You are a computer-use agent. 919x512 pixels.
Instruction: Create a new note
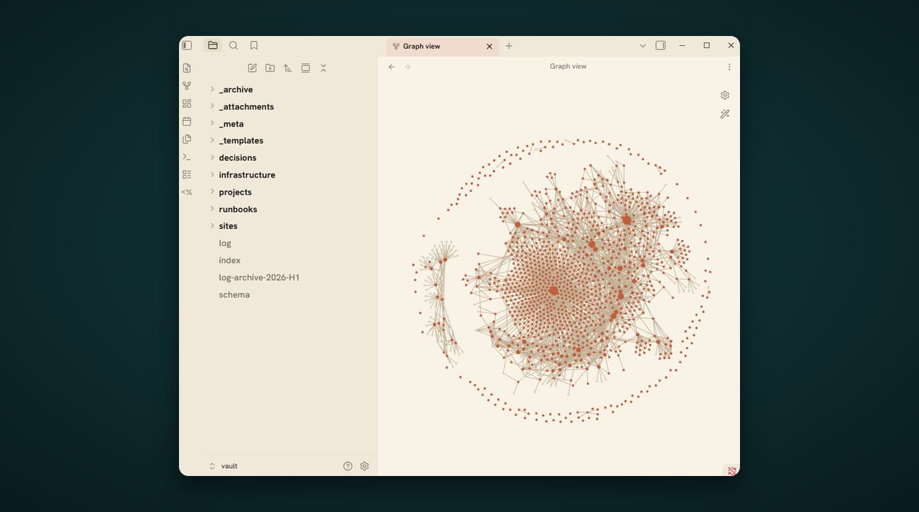[x=252, y=68]
